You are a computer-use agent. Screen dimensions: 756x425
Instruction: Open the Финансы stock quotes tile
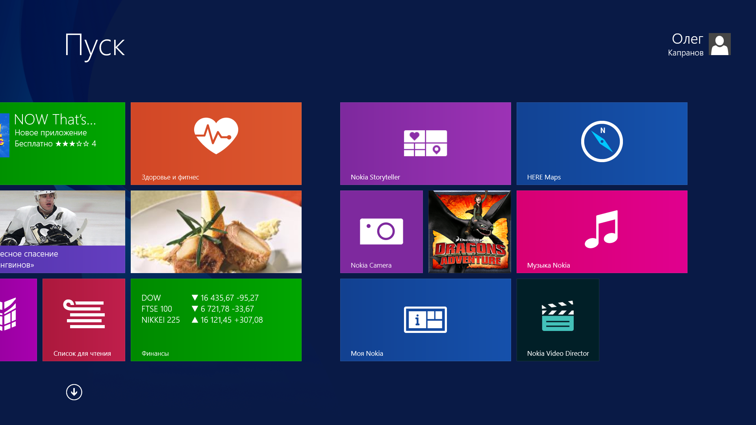pos(216,320)
